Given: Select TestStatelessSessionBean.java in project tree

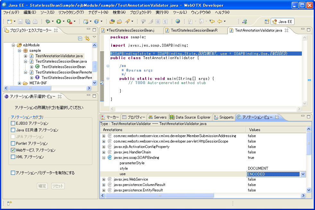Looking at the screenshot, I should pos(61,61).
